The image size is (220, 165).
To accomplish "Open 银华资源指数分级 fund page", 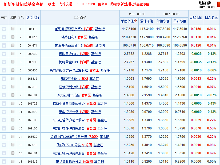I will coord(69,162).
